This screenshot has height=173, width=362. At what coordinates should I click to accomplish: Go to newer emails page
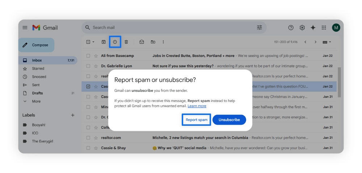[305, 42]
